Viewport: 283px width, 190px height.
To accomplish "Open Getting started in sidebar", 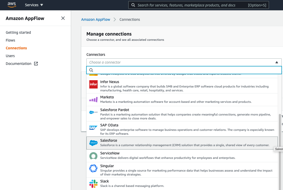I will 18,32.
